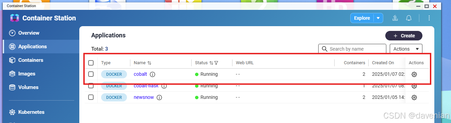Focus the Search by name field

(352, 49)
